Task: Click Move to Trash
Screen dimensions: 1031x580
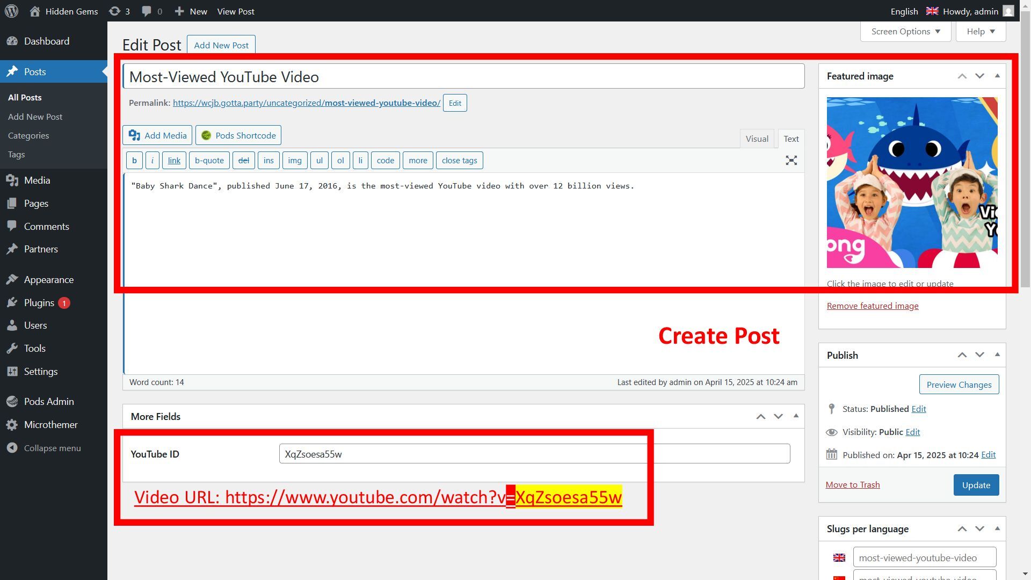Action: pyautogui.click(x=853, y=484)
